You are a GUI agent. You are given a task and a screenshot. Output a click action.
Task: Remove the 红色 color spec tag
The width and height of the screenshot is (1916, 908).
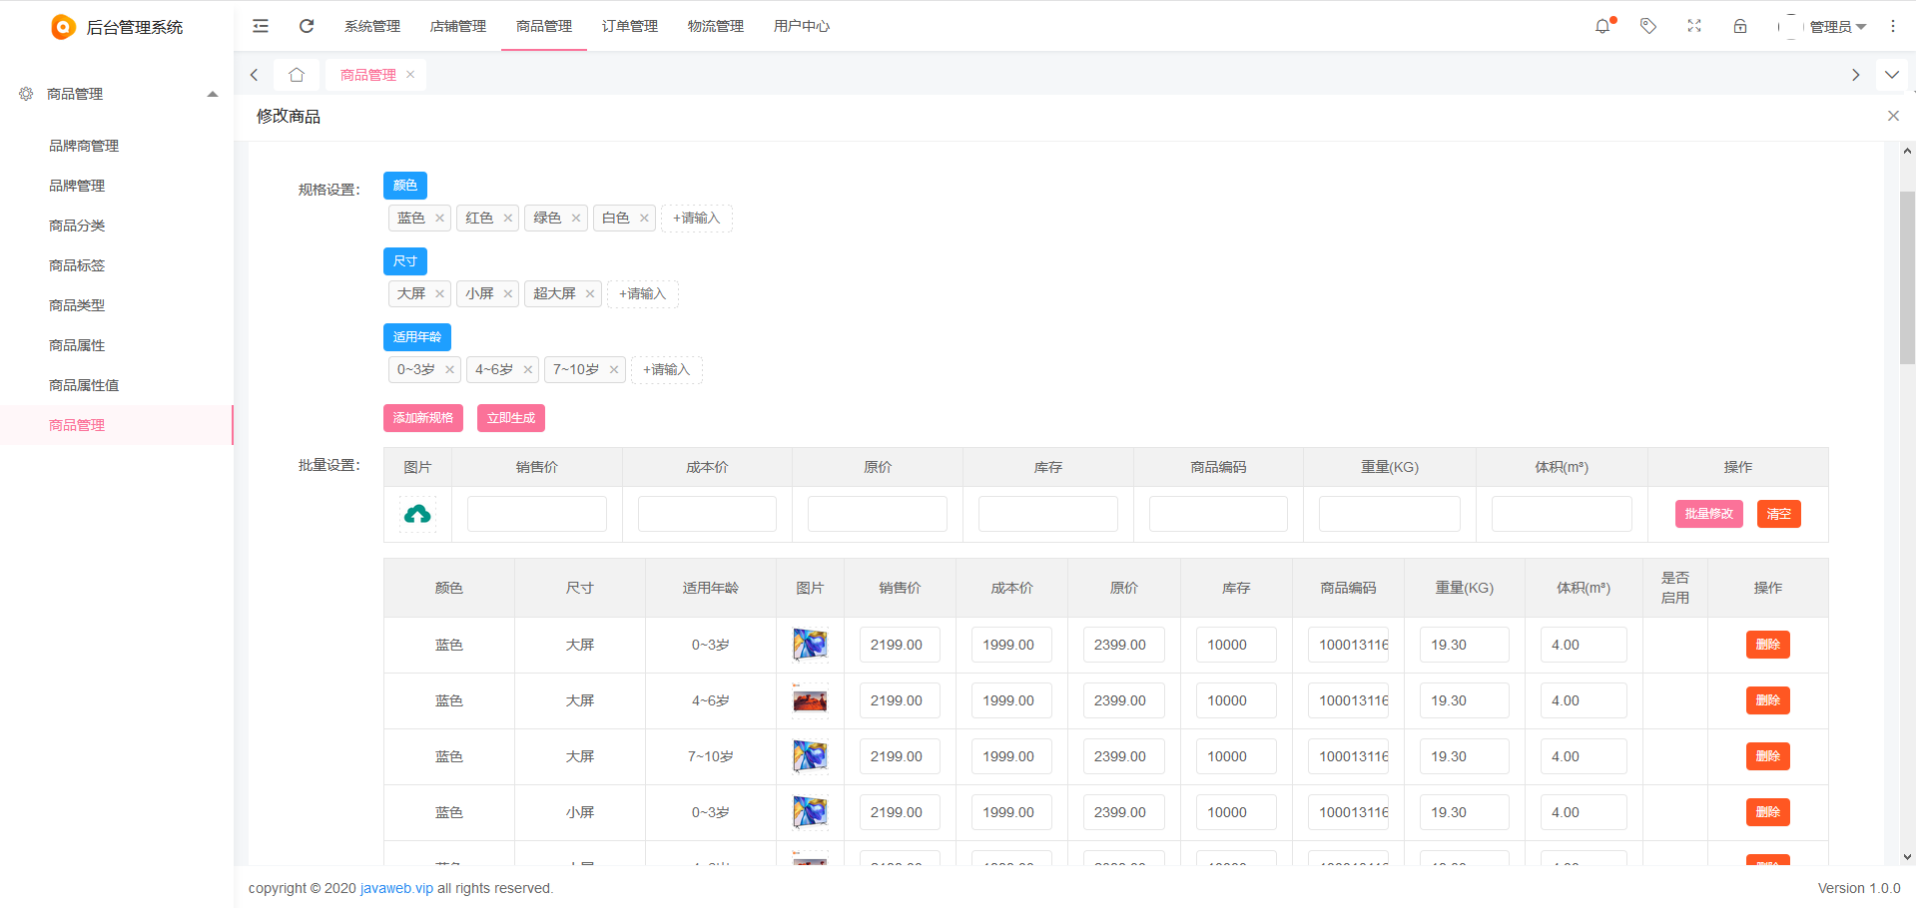pos(508,218)
